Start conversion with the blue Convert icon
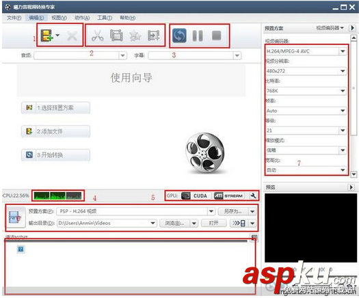Viewport: 359px width, 298px height. point(179,36)
